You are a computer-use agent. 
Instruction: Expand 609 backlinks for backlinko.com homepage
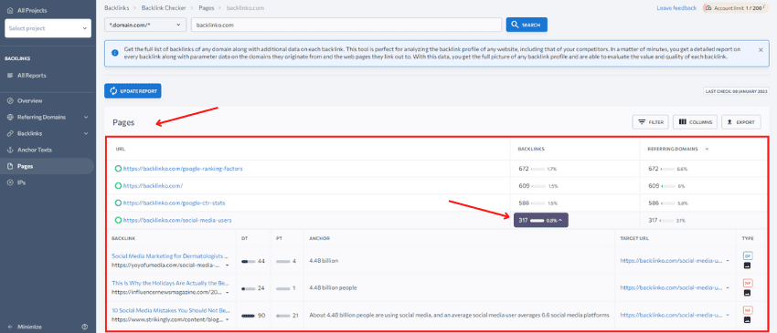click(538, 186)
